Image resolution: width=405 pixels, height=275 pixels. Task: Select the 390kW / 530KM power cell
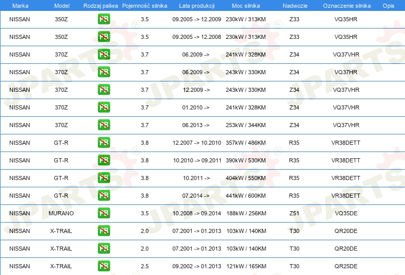tap(245, 160)
